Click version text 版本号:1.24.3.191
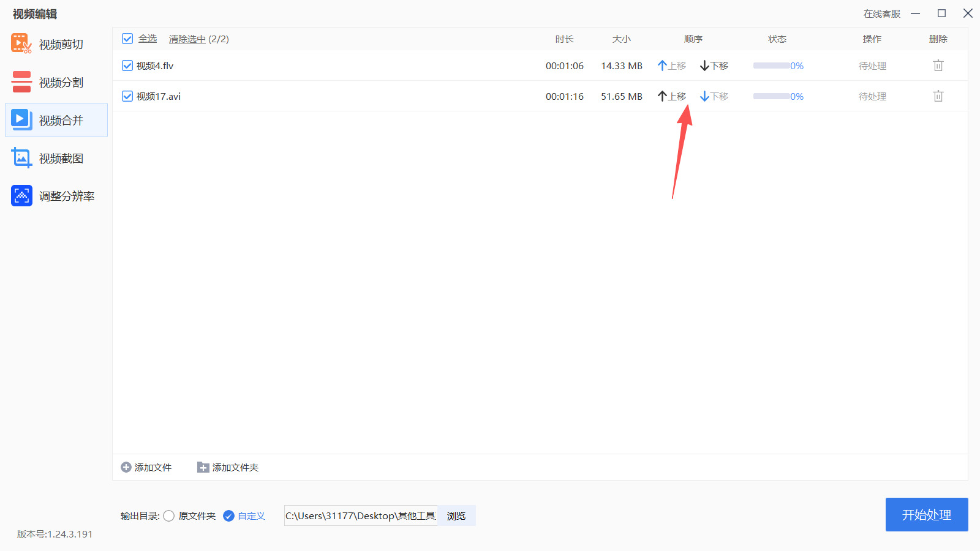 tap(55, 534)
